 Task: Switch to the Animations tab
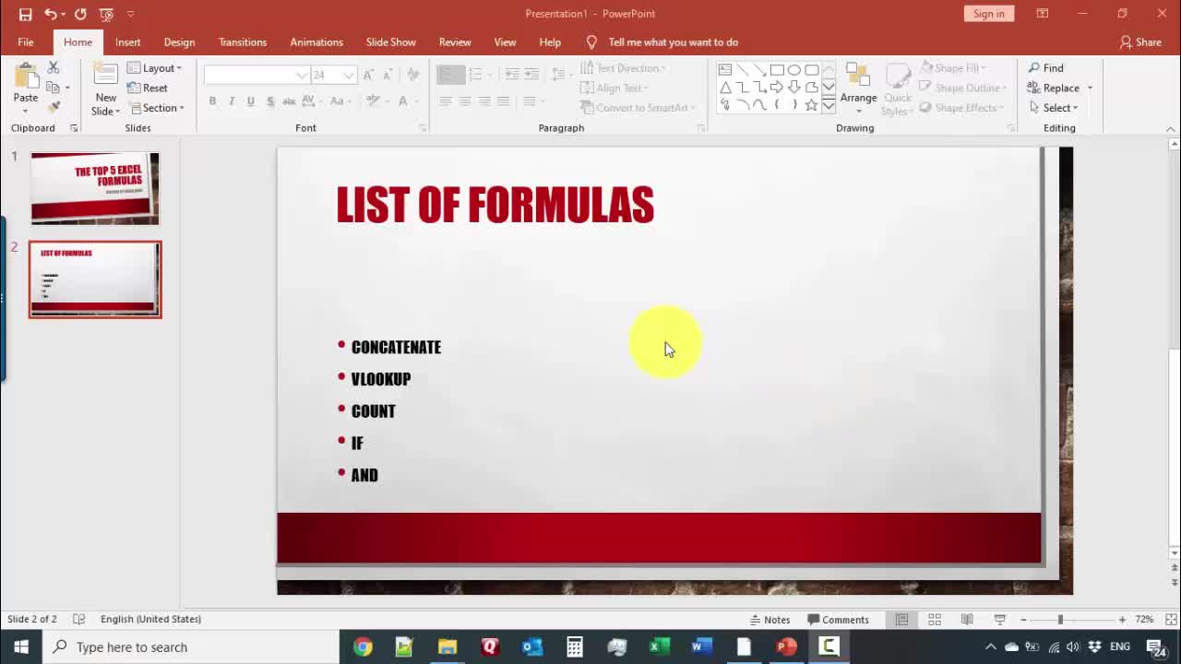pos(316,42)
